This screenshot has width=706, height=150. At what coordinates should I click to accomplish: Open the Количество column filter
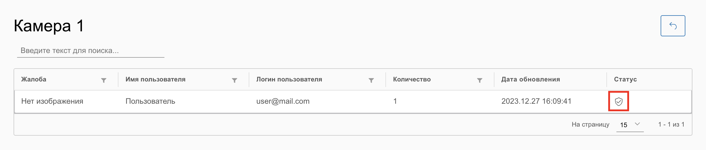(x=480, y=80)
